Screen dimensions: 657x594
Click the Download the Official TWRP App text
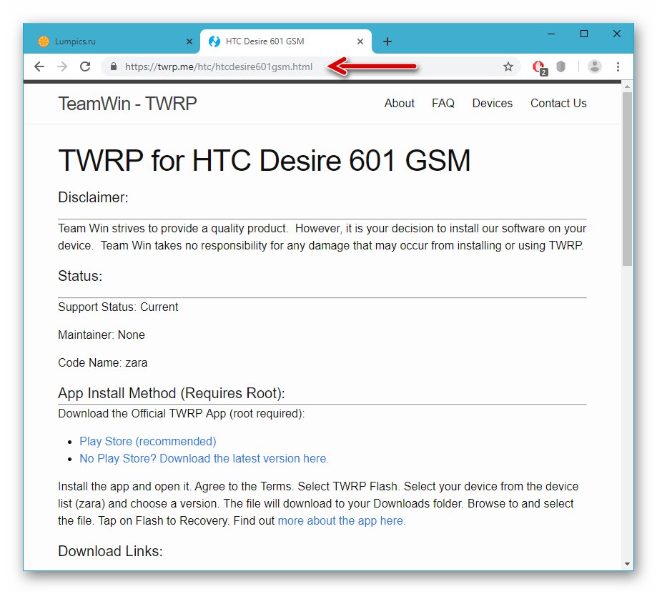[182, 413]
